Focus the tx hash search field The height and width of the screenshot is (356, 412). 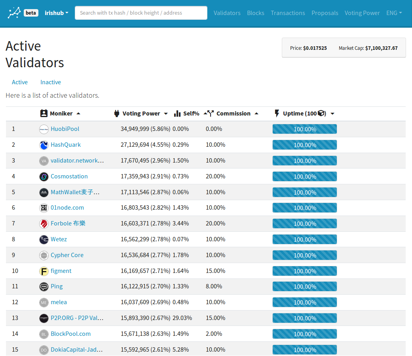(141, 13)
